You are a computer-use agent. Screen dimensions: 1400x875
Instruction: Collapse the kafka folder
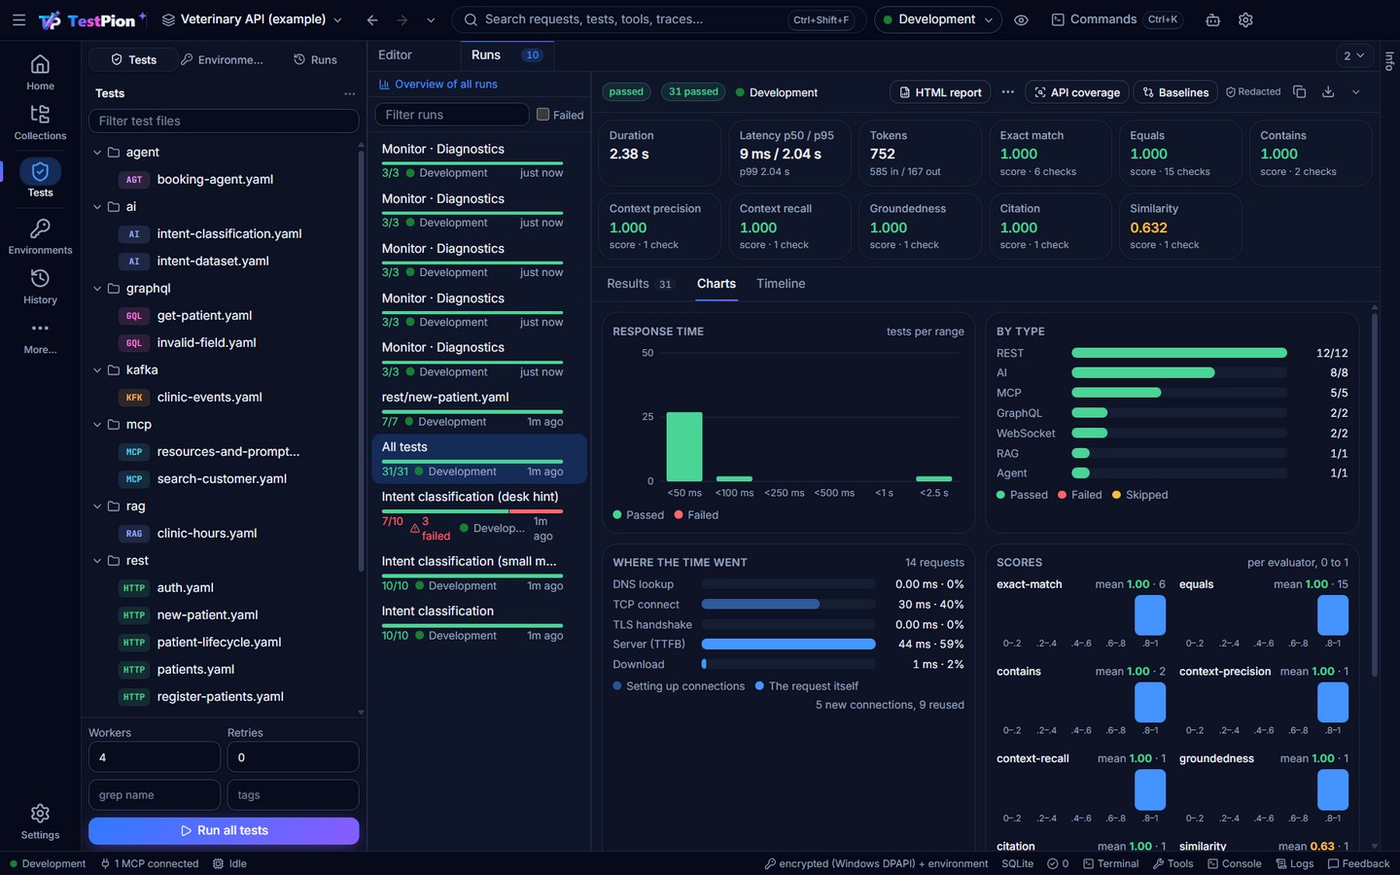click(x=97, y=370)
